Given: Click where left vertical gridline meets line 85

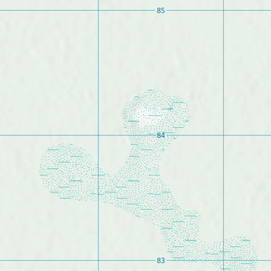Looking at the screenshot, I should click(x=98, y=10).
